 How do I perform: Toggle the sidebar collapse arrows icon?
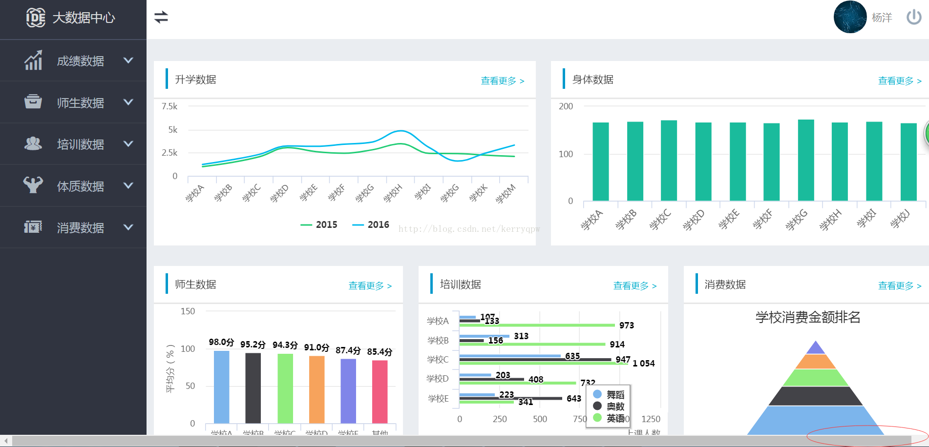[x=161, y=17]
